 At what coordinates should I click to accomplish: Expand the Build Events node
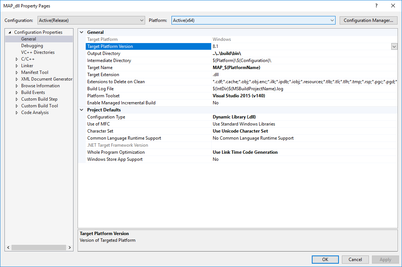[17, 92]
